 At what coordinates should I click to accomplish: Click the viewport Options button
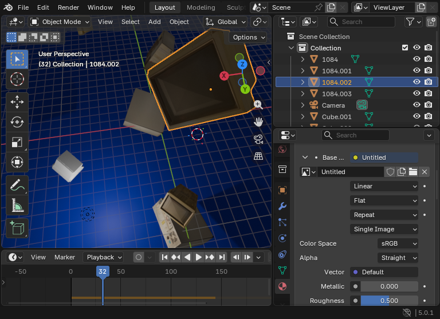point(249,37)
